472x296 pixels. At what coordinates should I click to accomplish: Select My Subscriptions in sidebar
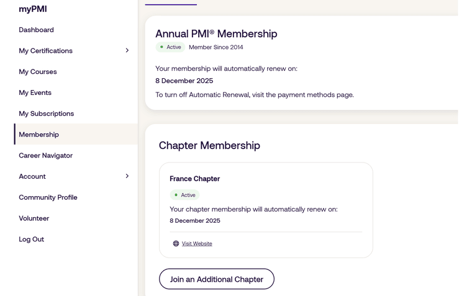click(x=47, y=114)
